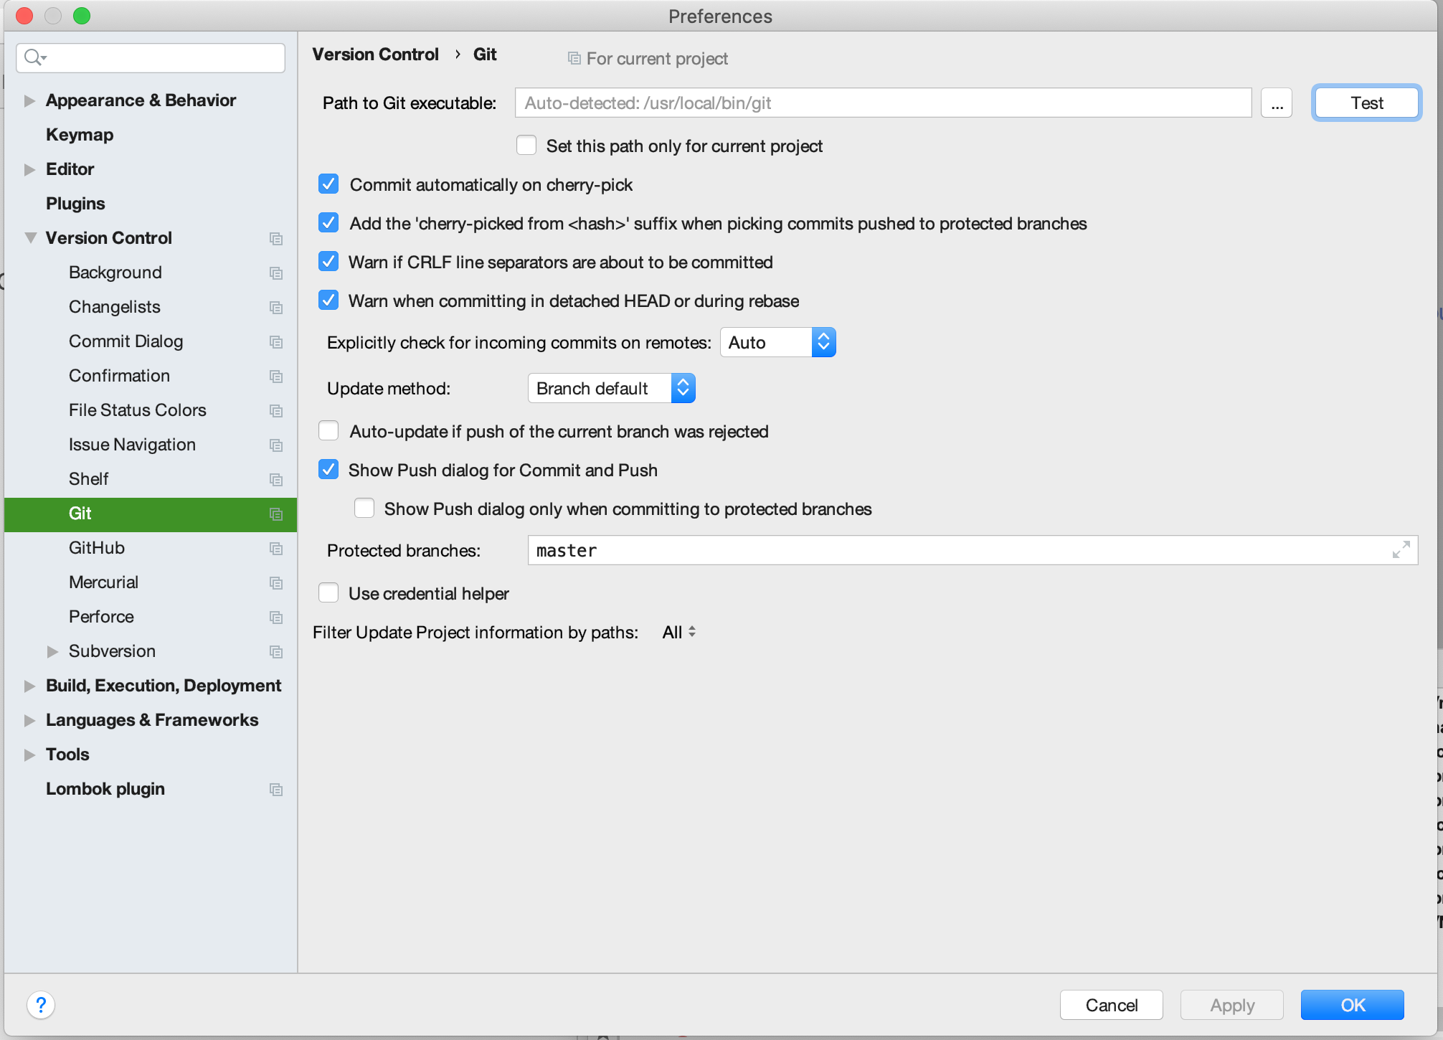Click the project-level icon beside Subversion
The width and height of the screenshot is (1443, 1040).
[276, 652]
